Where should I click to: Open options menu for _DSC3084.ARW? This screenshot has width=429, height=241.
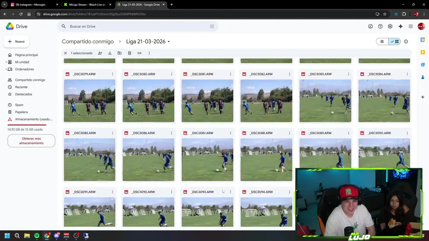pos(407,74)
